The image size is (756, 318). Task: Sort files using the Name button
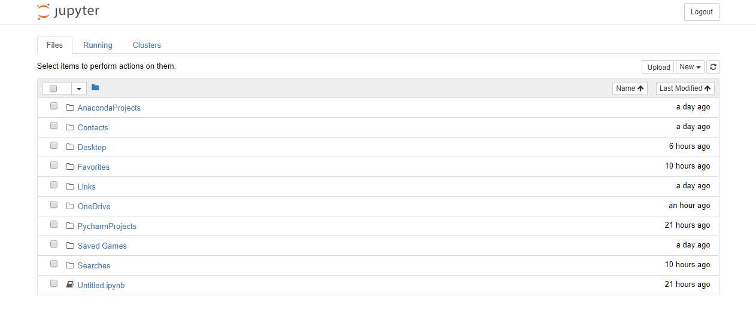pyautogui.click(x=630, y=88)
